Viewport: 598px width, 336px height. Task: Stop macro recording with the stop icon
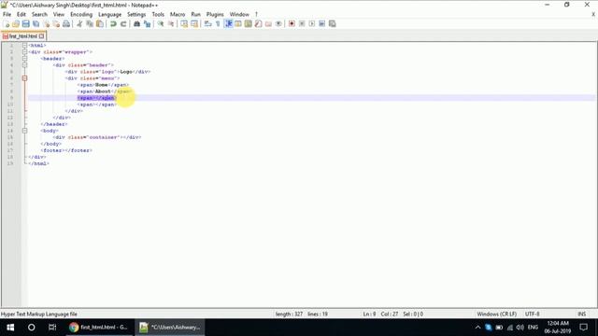302,24
